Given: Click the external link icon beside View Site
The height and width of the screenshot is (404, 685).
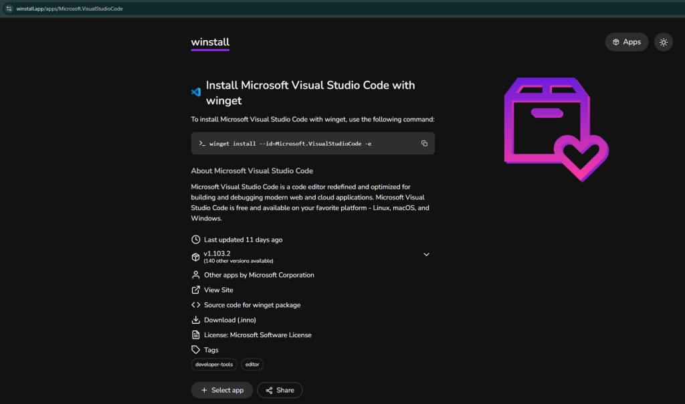Looking at the screenshot, I should [x=195, y=290].
